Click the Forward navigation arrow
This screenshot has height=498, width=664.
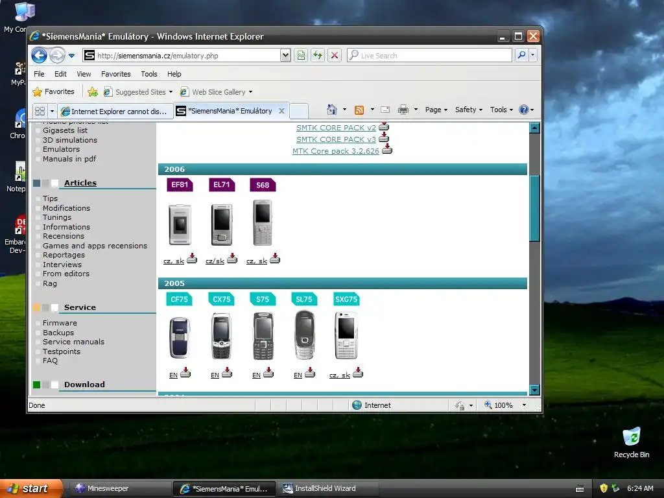coord(58,56)
